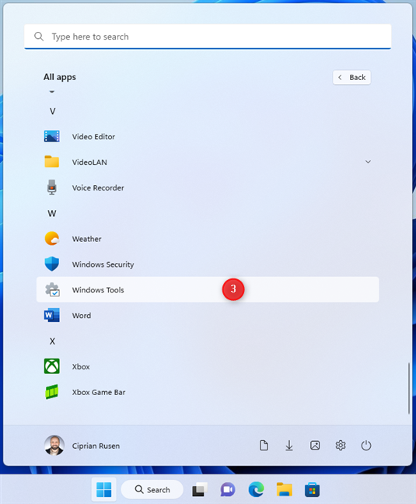Viewport: 416px width, 504px height.
Task: Launch the Word app icon
Action: (52, 315)
